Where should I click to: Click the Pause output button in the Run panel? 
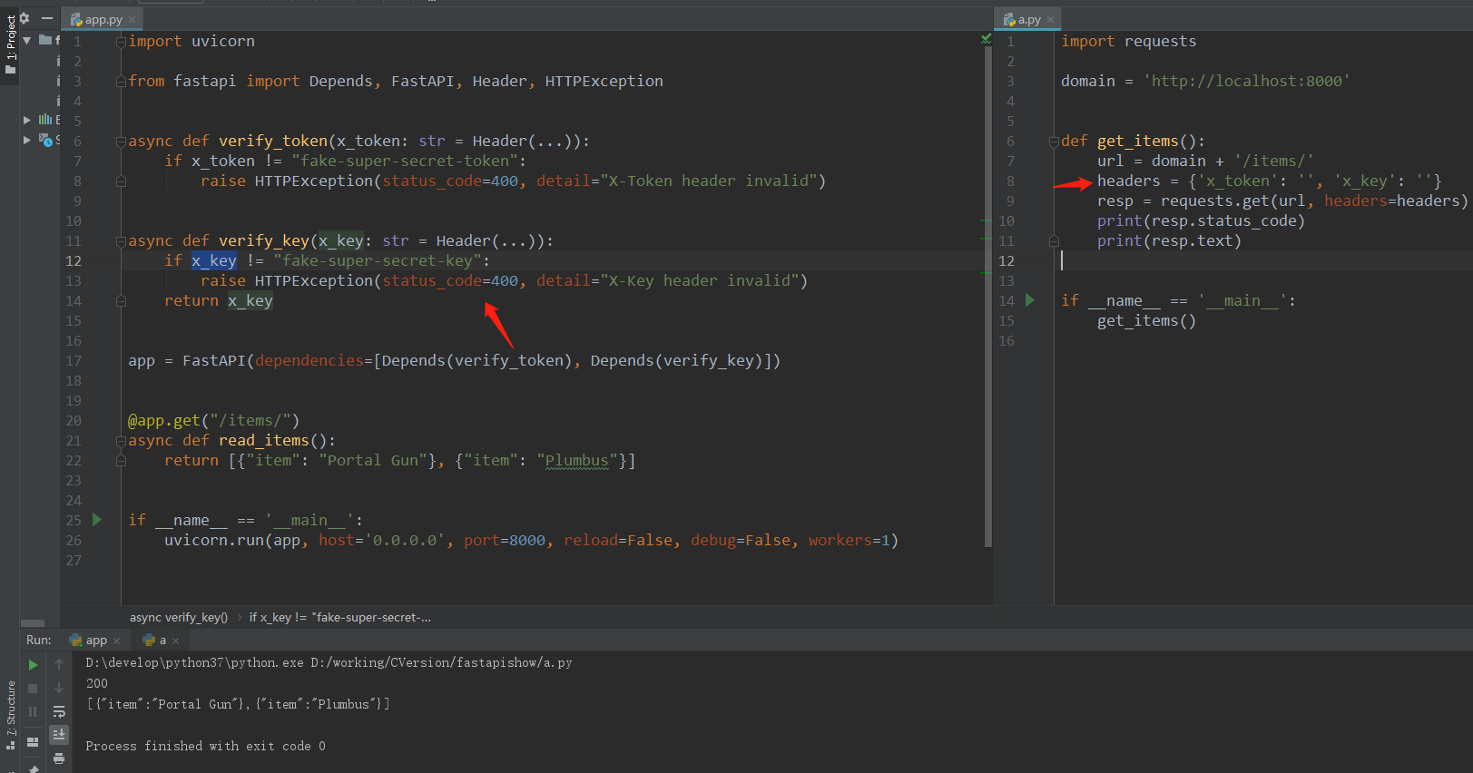point(34,712)
